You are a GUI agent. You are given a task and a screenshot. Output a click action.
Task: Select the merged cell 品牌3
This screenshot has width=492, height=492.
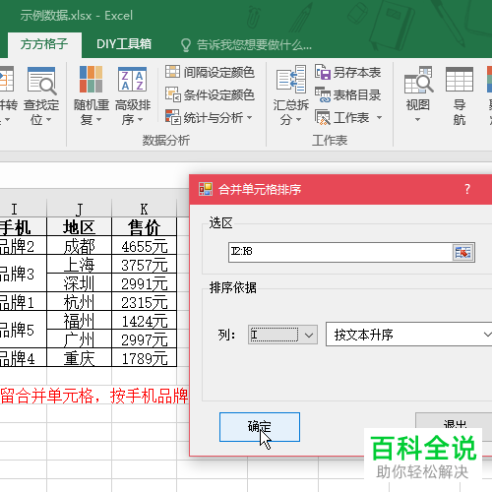(23, 274)
